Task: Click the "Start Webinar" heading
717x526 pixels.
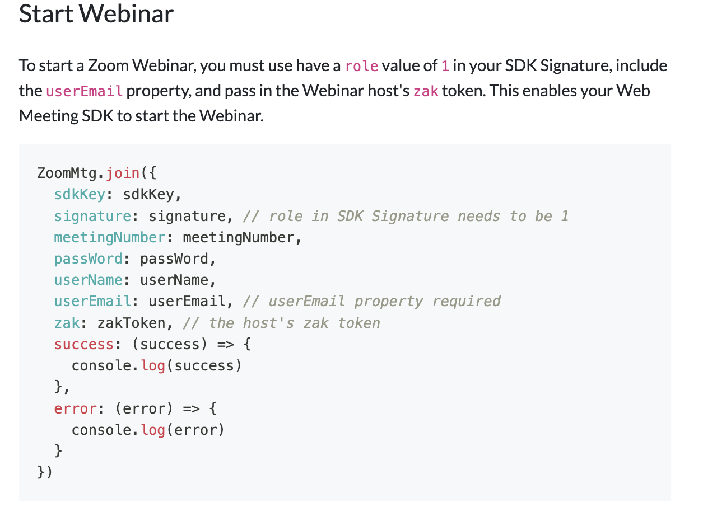Action: (96, 13)
